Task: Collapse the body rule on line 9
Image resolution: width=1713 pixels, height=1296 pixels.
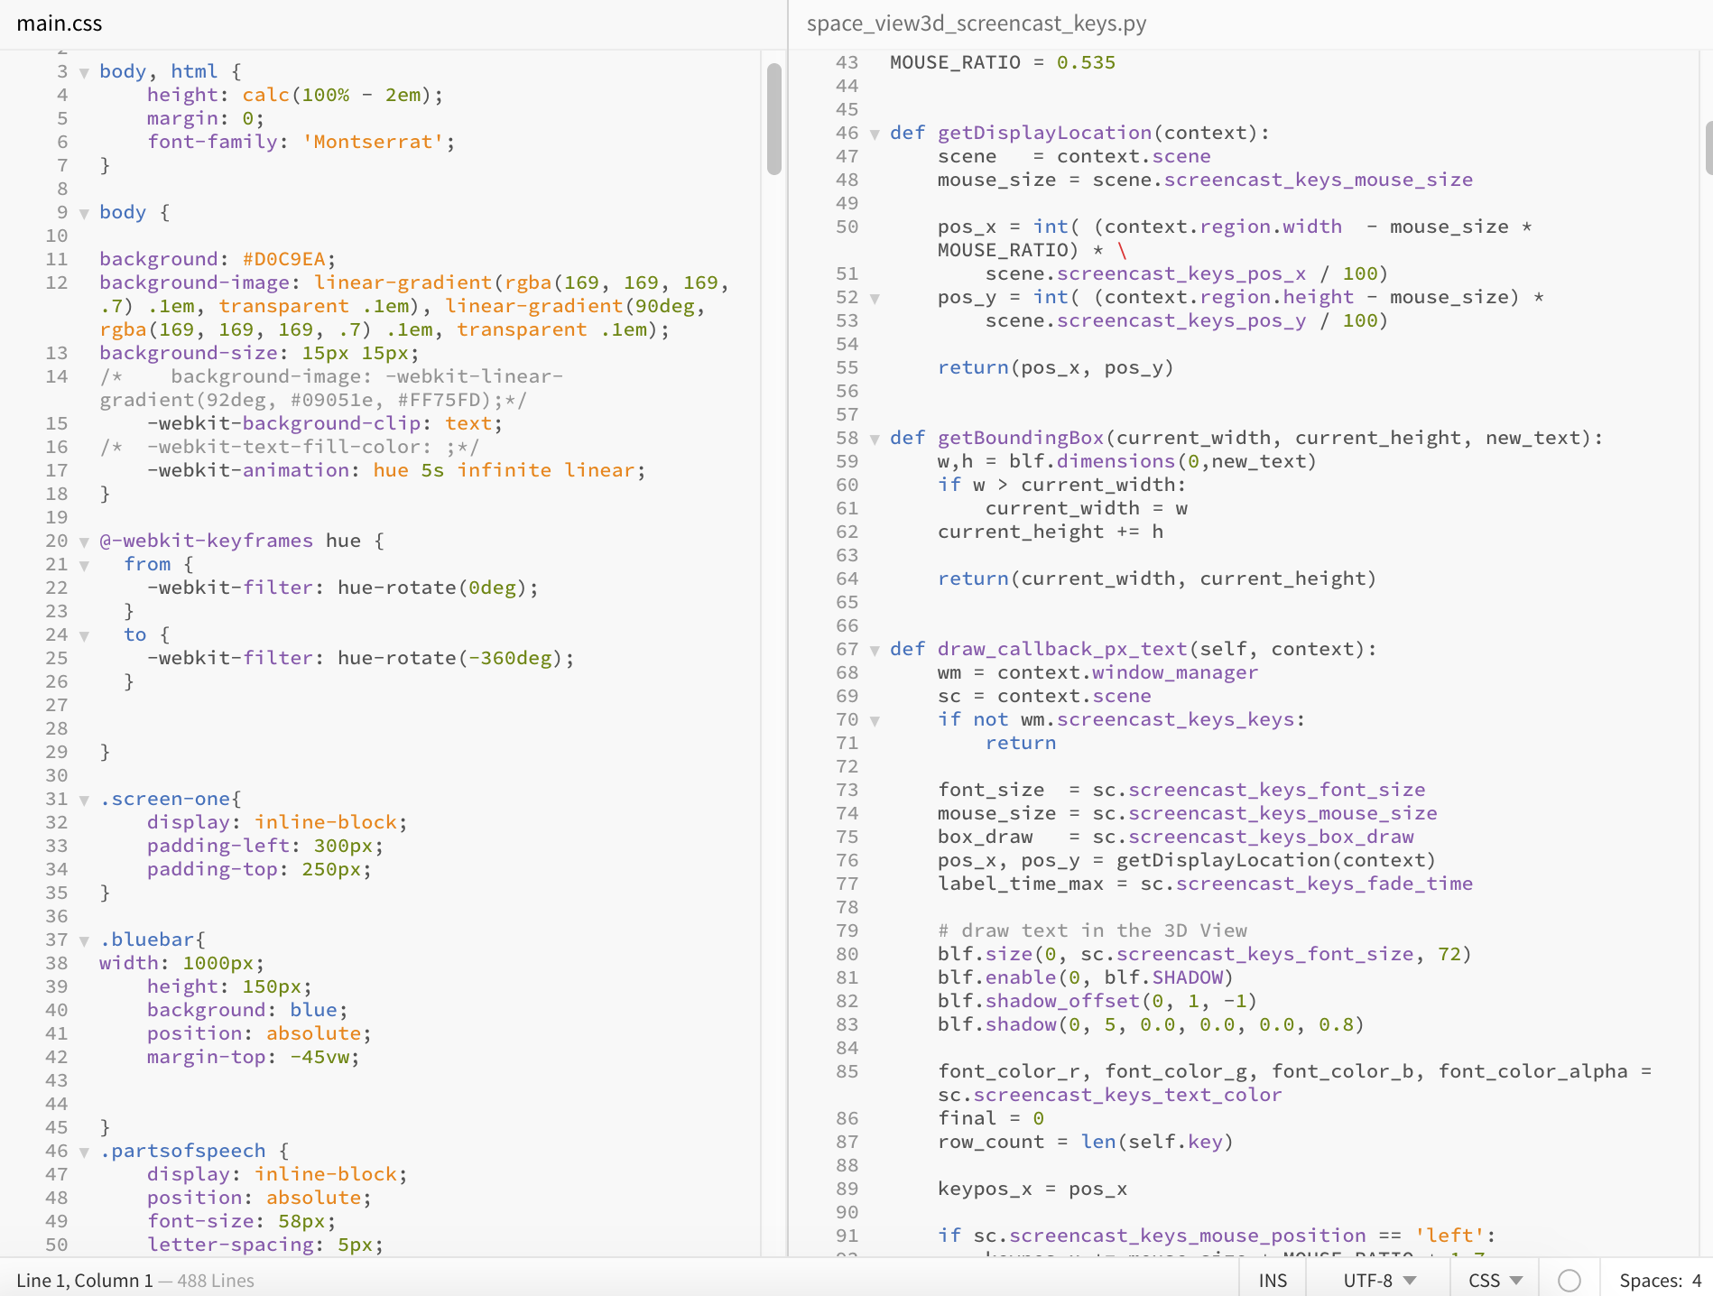Action: [x=84, y=213]
